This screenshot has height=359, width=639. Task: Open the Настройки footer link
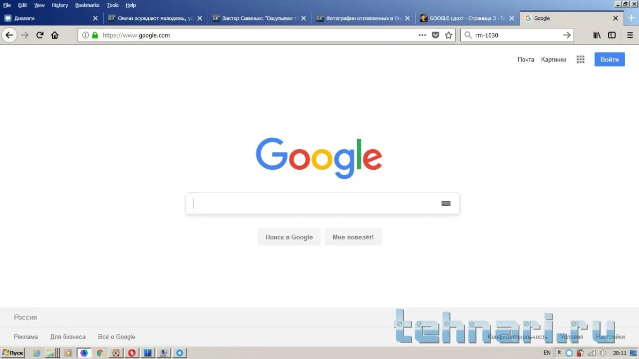pyautogui.click(x=610, y=337)
